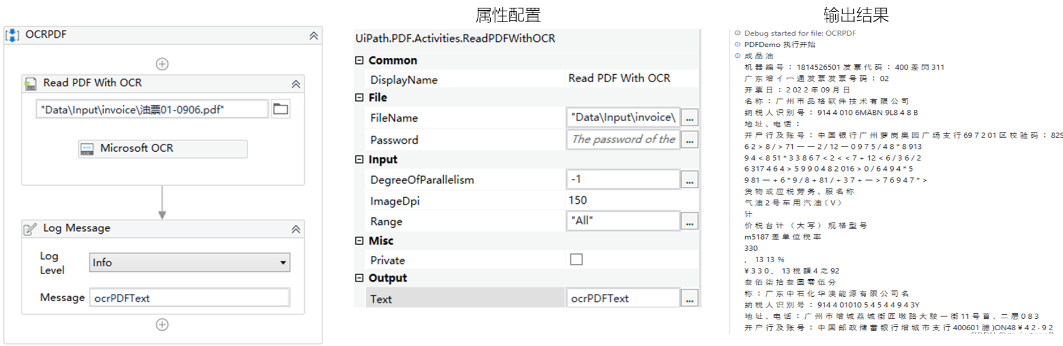Click the ellipsis button next to FileName
The width and height of the screenshot is (1063, 346).
tap(689, 117)
